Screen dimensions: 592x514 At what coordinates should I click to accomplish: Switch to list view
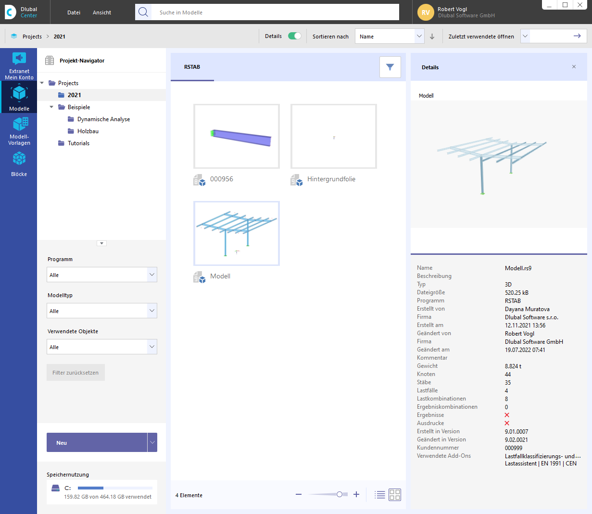coord(380,495)
